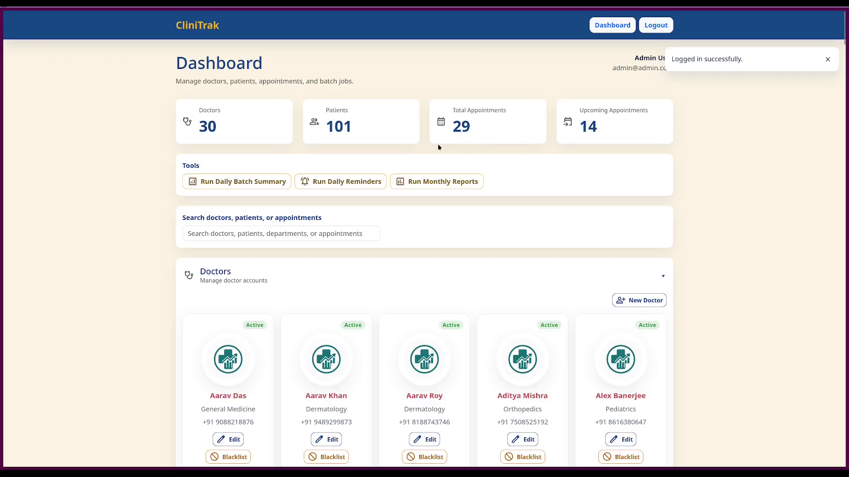Viewport: 849px width, 477px height.
Task: Click the people icon in Patients stat card
Action: (314, 121)
